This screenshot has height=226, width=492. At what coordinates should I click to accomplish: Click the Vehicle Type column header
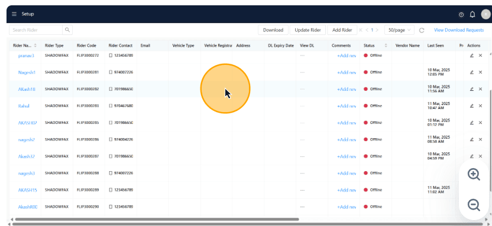(x=183, y=45)
